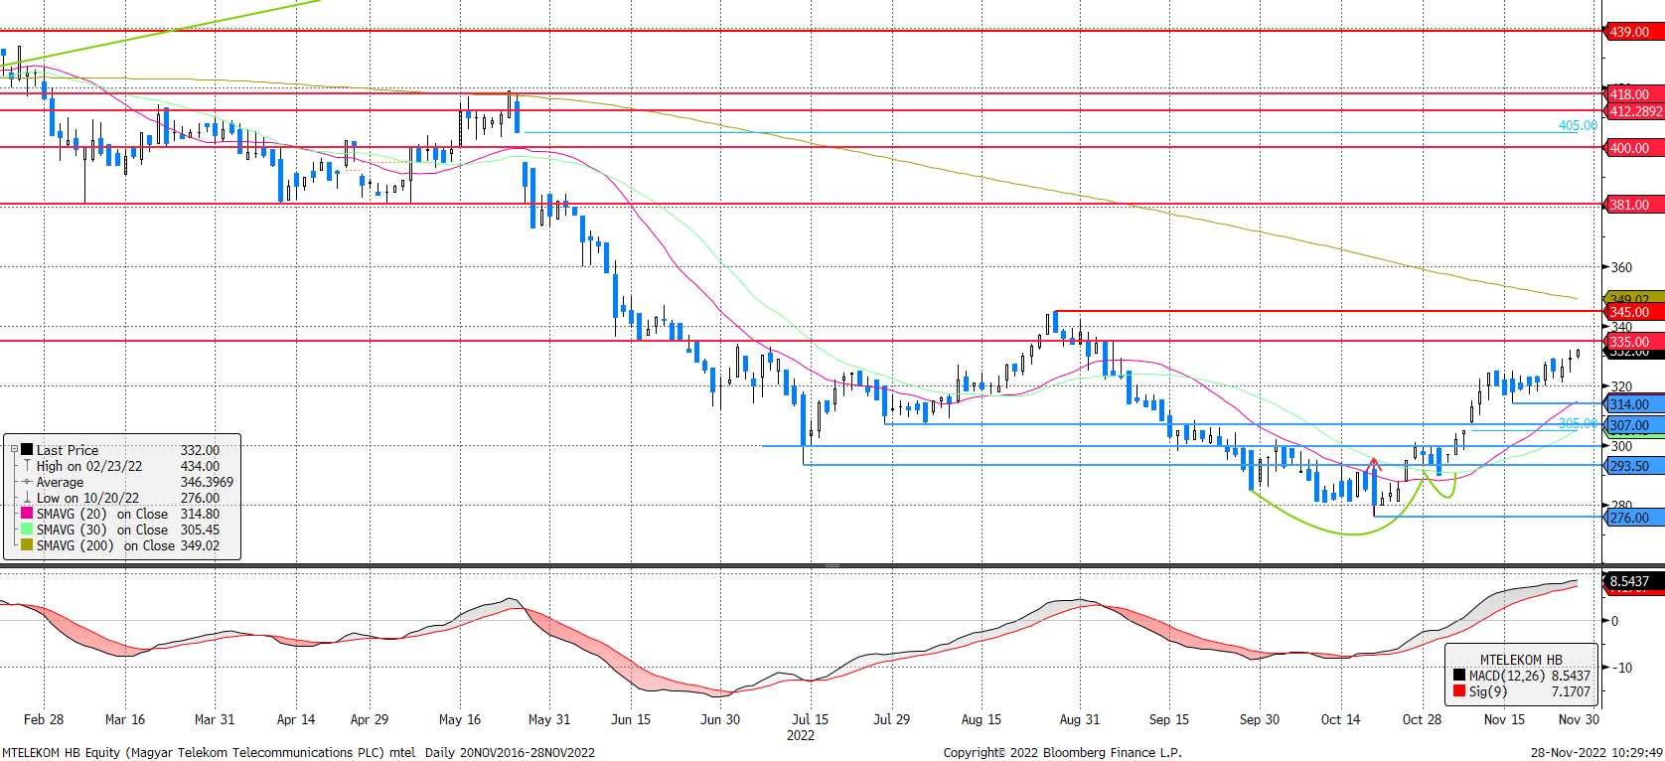Select 'Low on 10/20/22' legend row
Screen dimensions: 1665x761
[87, 498]
